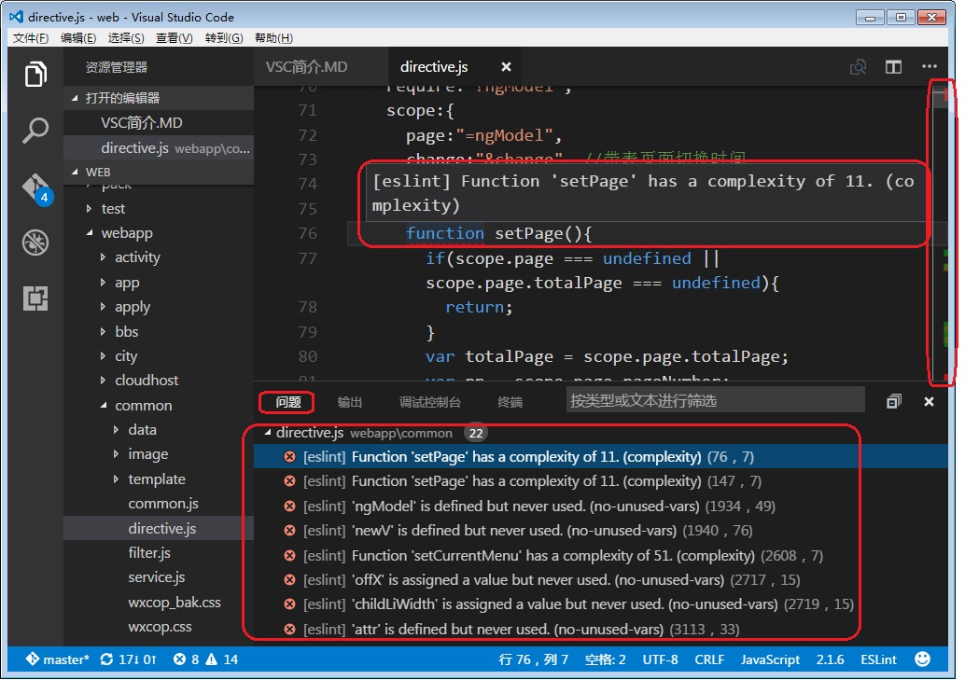
Task: Close the directive.js editor tab
Action: pyautogui.click(x=506, y=66)
